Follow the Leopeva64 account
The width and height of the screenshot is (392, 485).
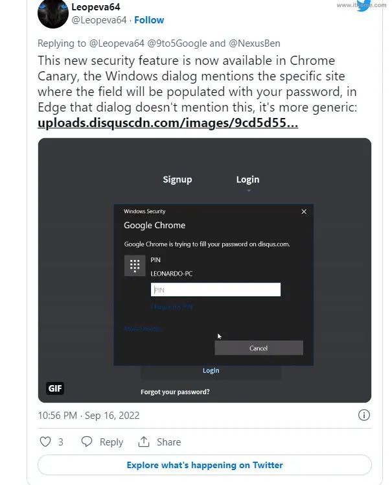[149, 20]
